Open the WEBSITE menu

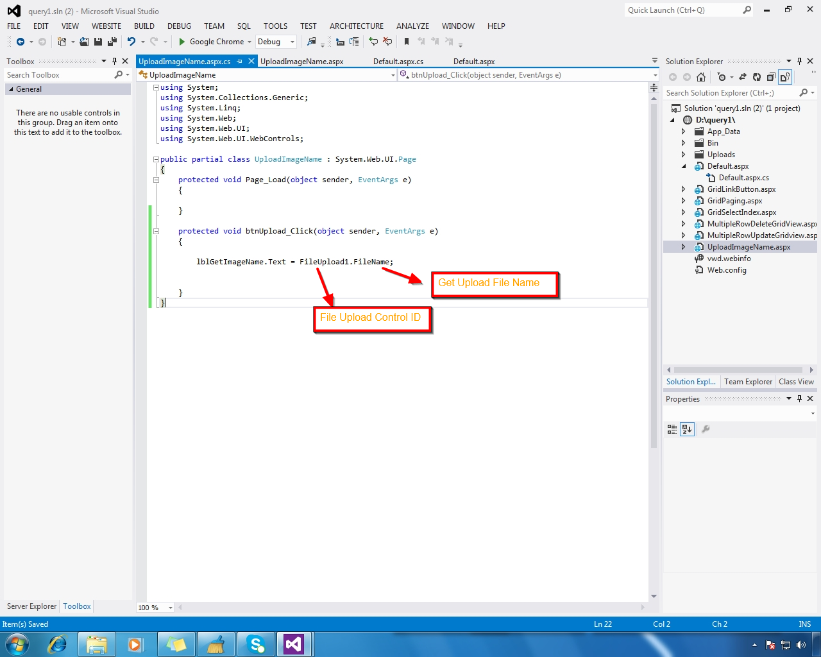pyautogui.click(x=106, y=26)
